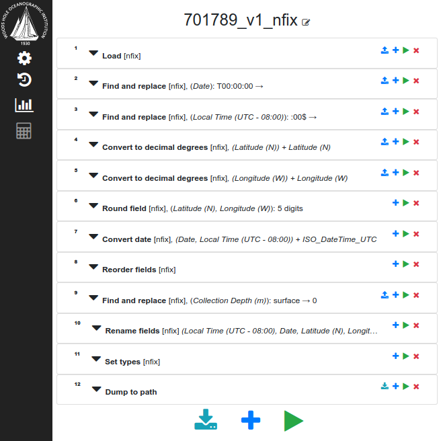Open the calculator grid icon in the sidebar
This screenshot has height=441, width=441.
click(24, 131)
